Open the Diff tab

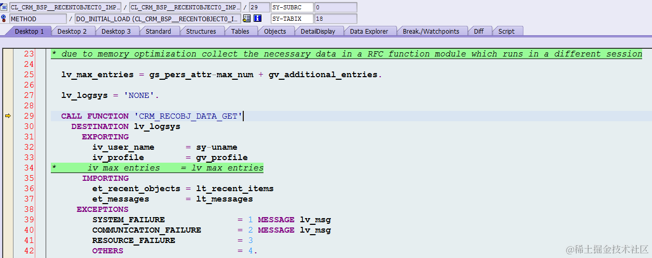479,31
